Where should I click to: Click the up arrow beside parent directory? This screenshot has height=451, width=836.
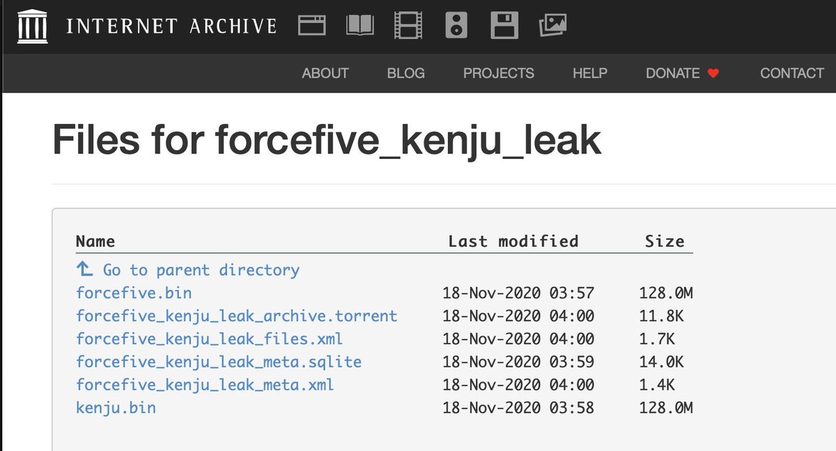point(84,269)
